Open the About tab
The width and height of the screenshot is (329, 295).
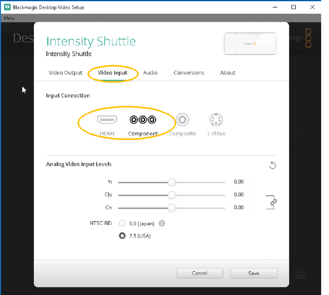pos(228,73)
